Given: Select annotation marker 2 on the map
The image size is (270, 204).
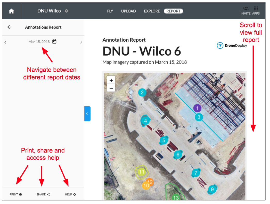Looking at the screenshot, I should (x=142, y=93).
